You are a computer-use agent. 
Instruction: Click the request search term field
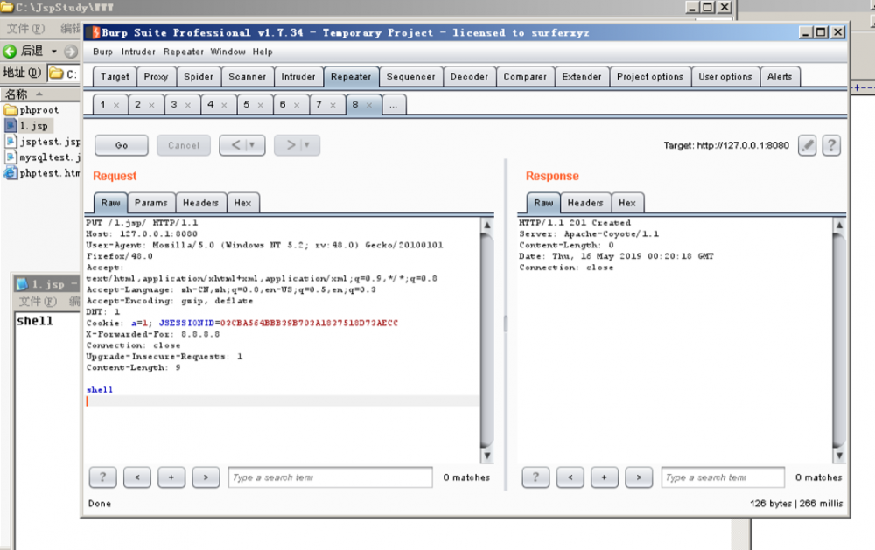tap(331, 477)
